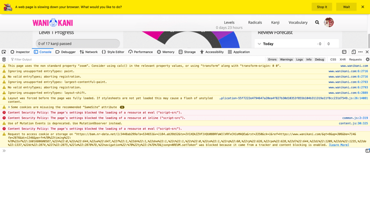Open console settings gear icon

point(367,59)
